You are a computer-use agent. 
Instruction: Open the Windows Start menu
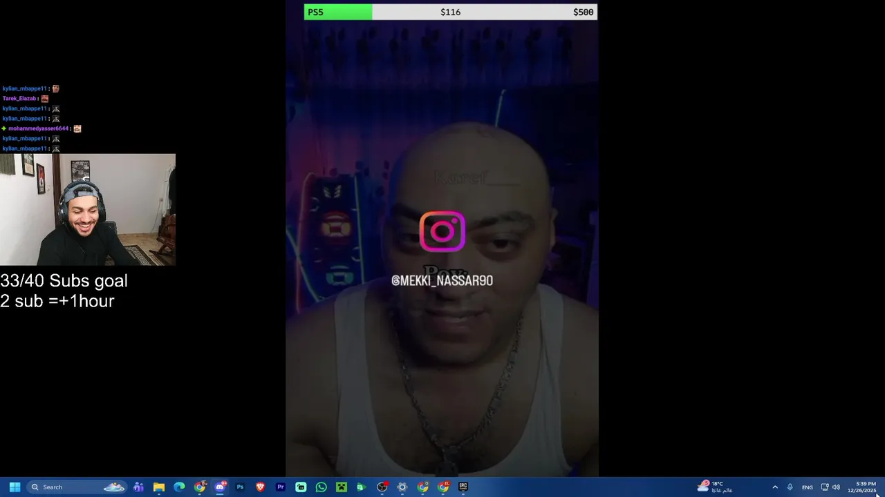(x=15, y=487)
